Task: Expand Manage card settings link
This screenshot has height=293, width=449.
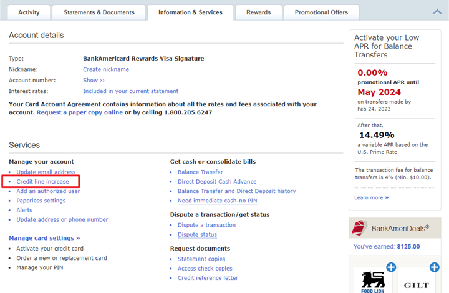Action: (44, 238)
